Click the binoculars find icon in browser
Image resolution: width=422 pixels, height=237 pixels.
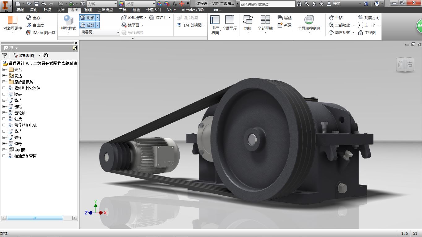pos(46,55)
